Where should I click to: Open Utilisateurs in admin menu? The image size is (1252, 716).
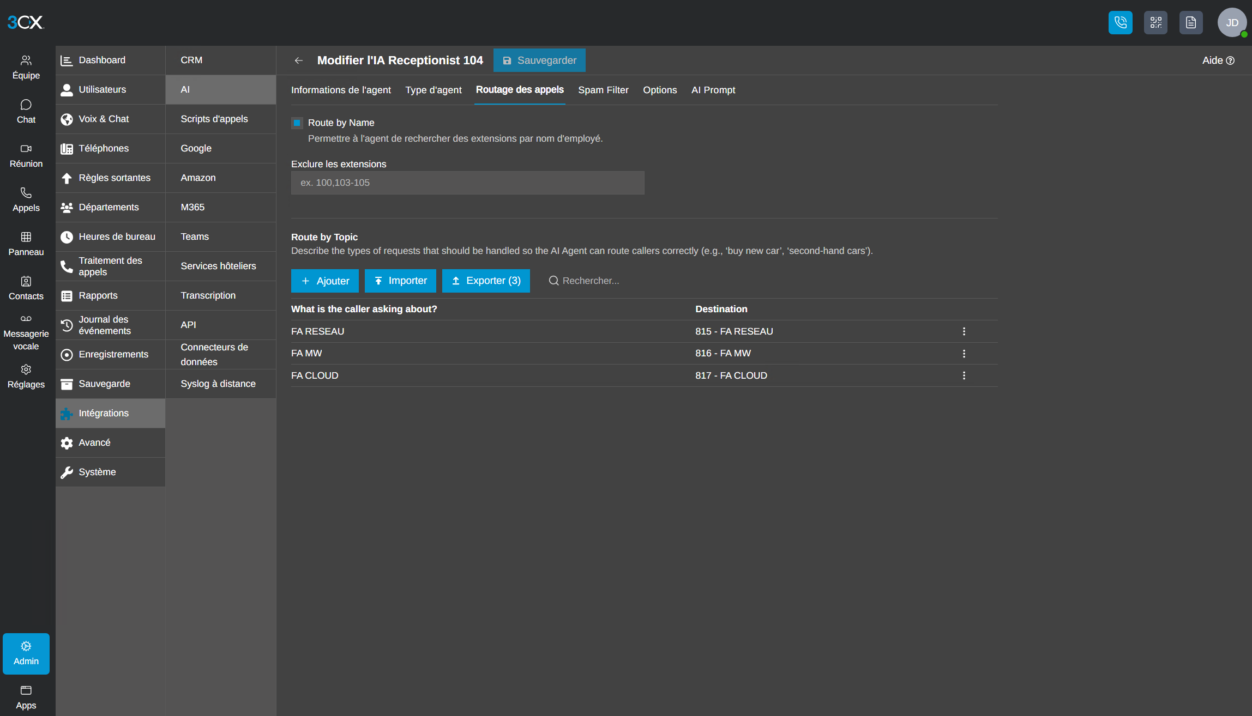[111, 90]
